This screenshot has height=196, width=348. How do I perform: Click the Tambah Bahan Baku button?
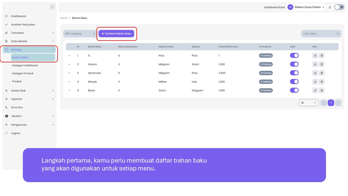click(116, 34)
